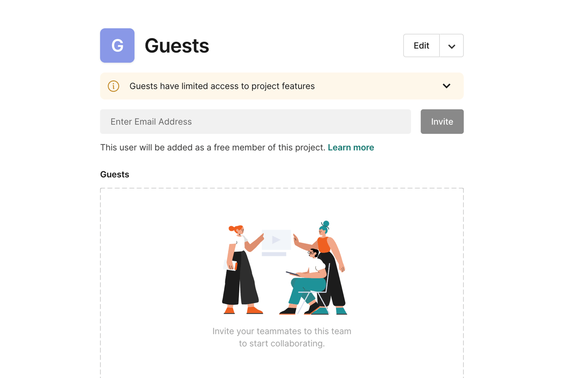Click the orange info circle icon

tap(114, 86)
